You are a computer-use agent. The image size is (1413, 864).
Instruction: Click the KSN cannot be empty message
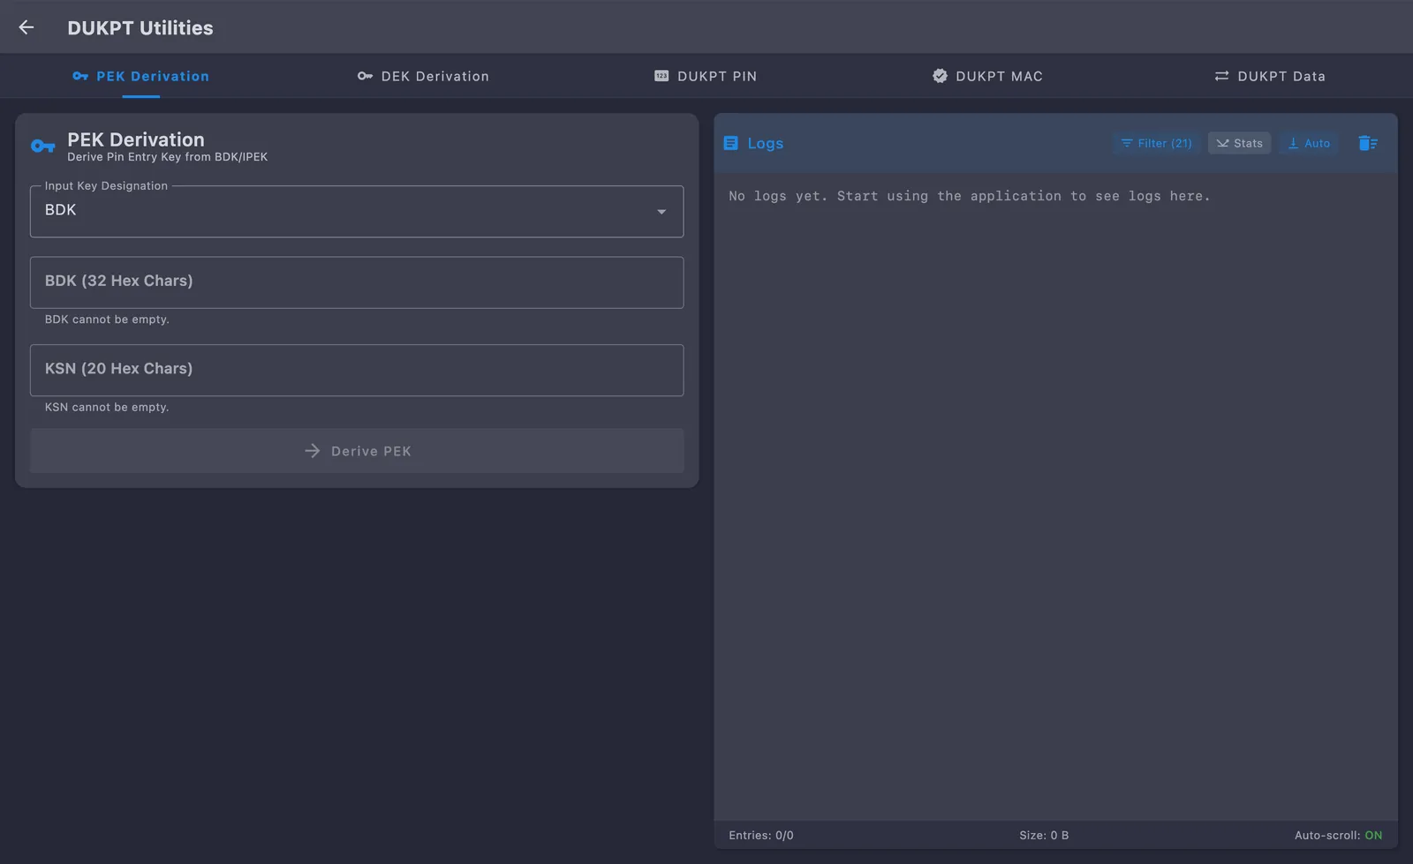(x=107, y=407)
